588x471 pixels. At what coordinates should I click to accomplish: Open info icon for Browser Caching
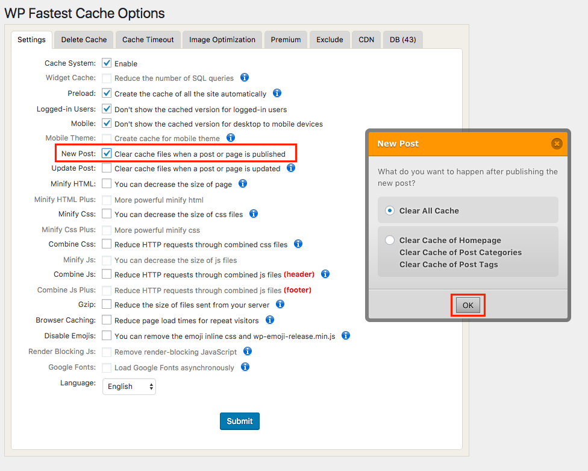(x=270, y=320)
